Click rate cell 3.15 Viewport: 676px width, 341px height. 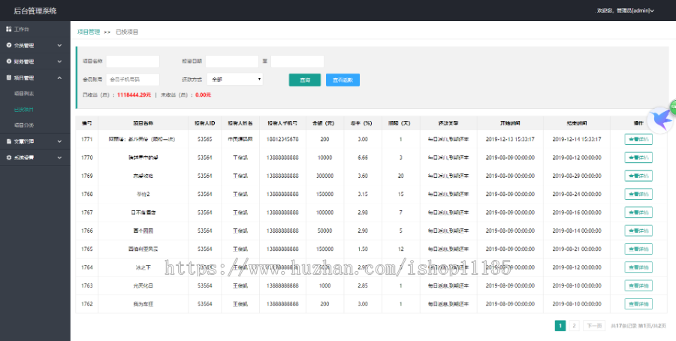click(363, 194)
